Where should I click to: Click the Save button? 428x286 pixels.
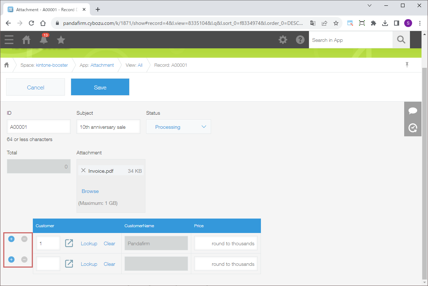click(x=100, y=87)
